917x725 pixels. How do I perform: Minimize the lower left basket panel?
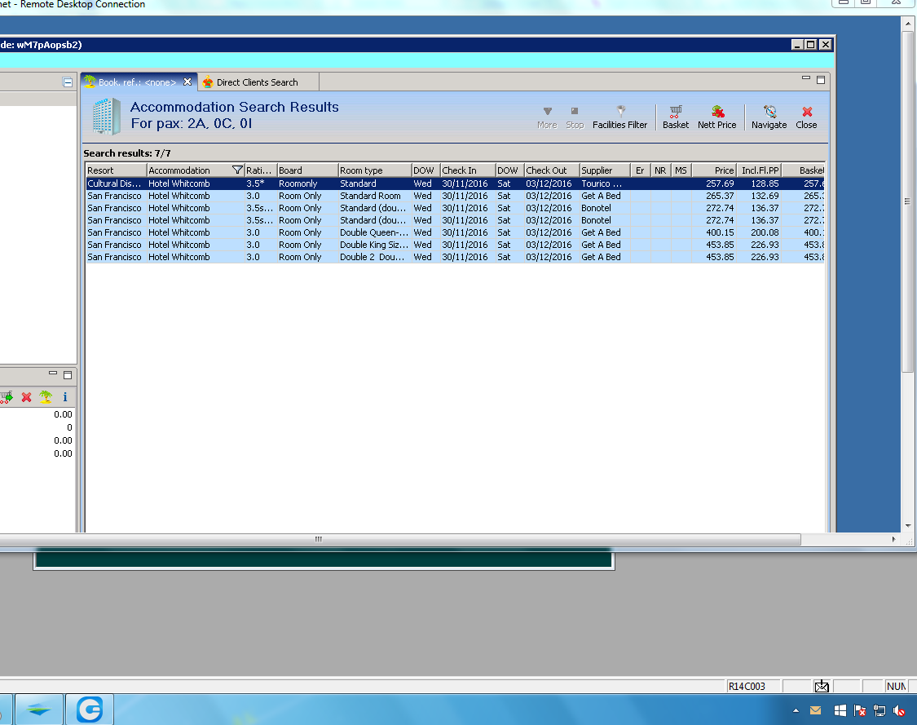53,374
